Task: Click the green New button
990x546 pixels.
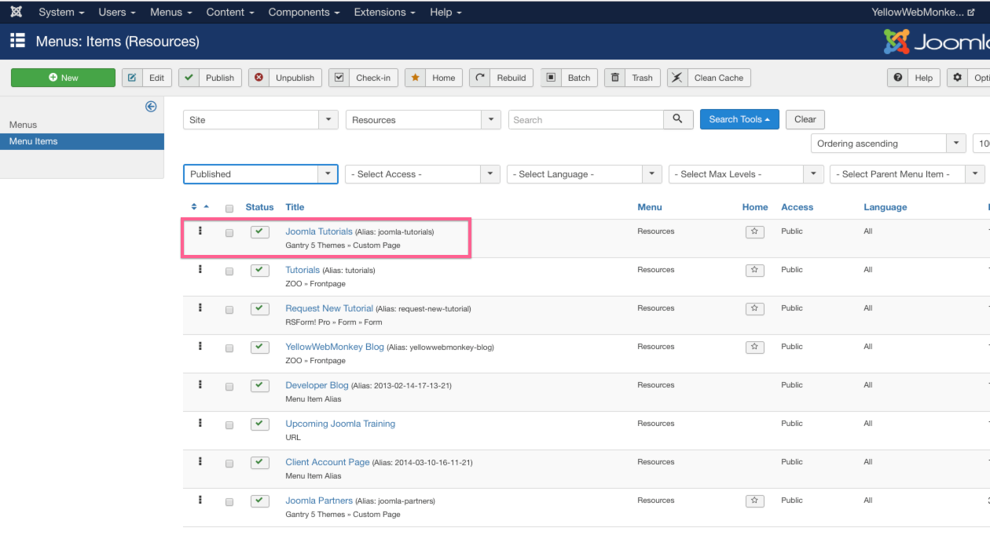Action: click(x=63, y=78)
